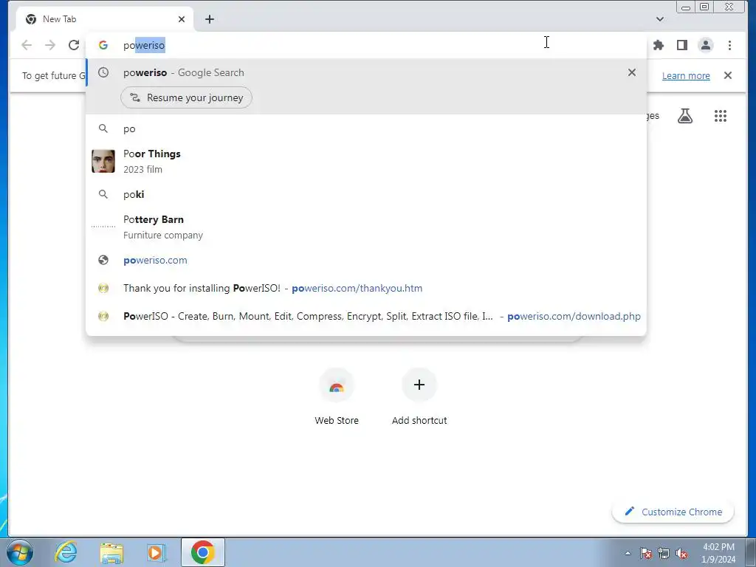Image resolution: width=756 pixels, height=567 pixels.
Task: Go forward using the forward arrow
Action: coord(50,45)
